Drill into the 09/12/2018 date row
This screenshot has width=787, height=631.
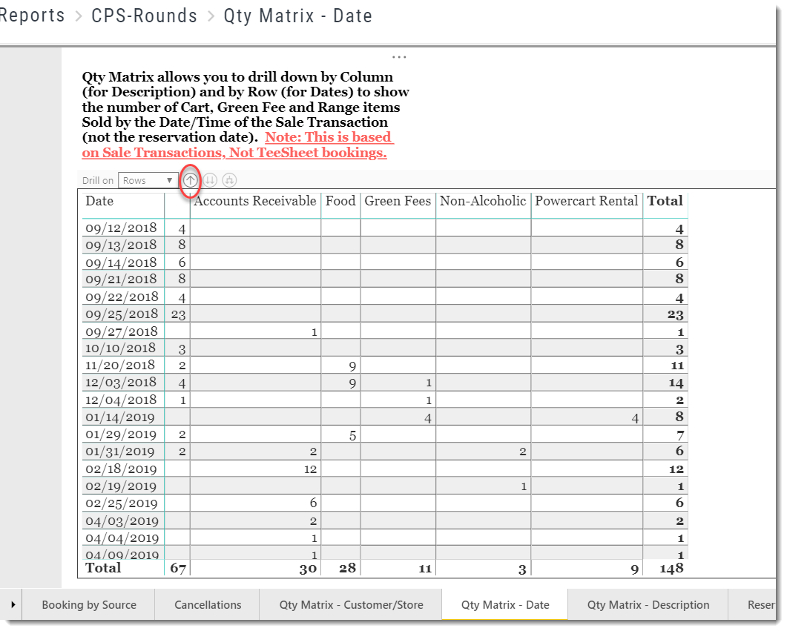(x=122, y=228)
